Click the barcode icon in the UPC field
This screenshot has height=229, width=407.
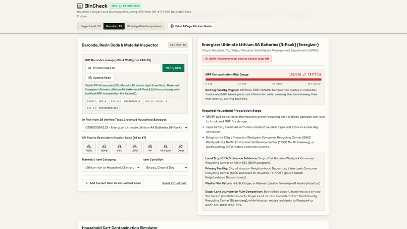[x=89, y=68]
